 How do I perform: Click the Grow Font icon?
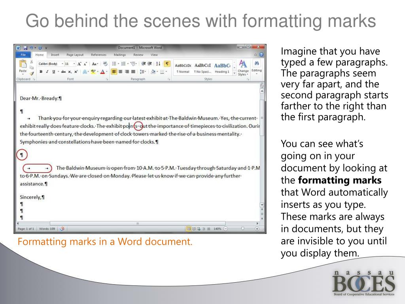coord(79,64)
